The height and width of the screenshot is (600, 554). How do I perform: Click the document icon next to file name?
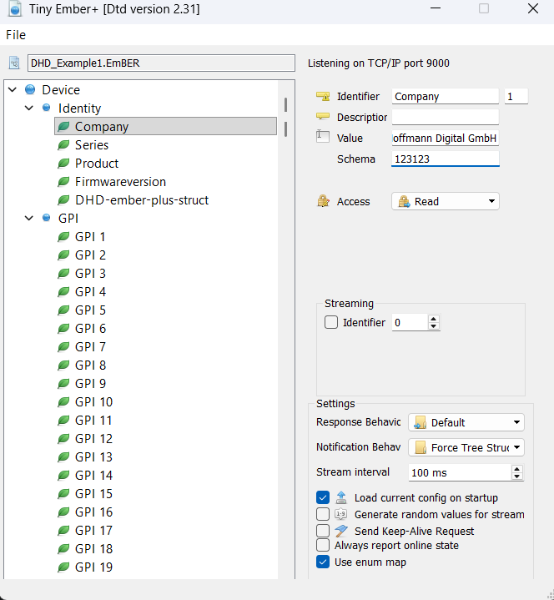coord(14,63)
